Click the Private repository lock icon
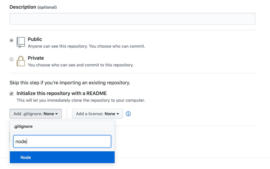270x169 pixels. (x=21, y=61)
